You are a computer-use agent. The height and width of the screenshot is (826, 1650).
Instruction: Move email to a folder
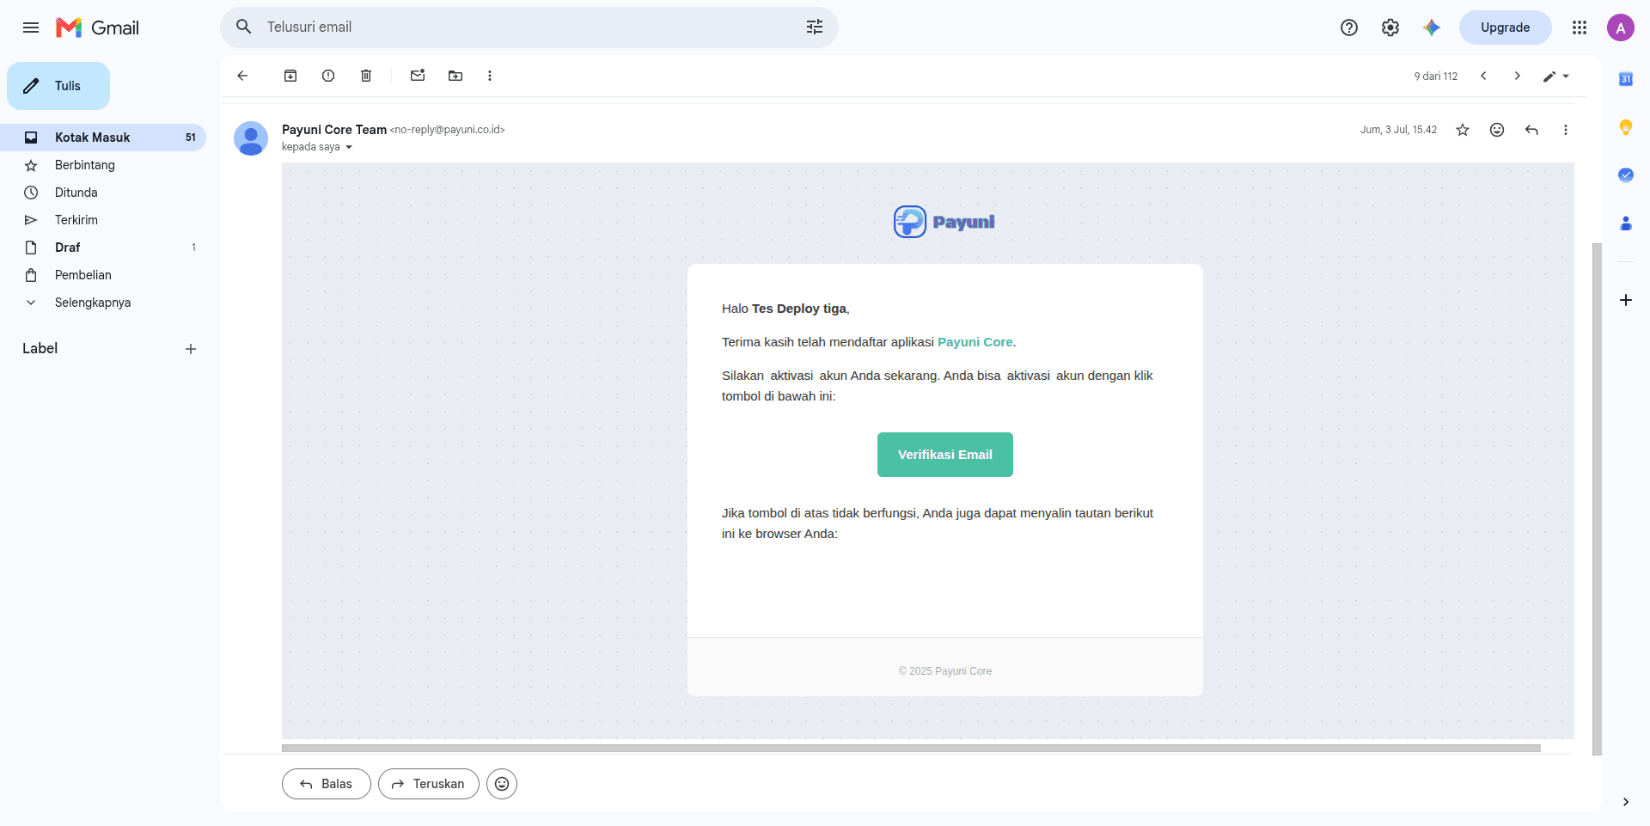(455, 76)
